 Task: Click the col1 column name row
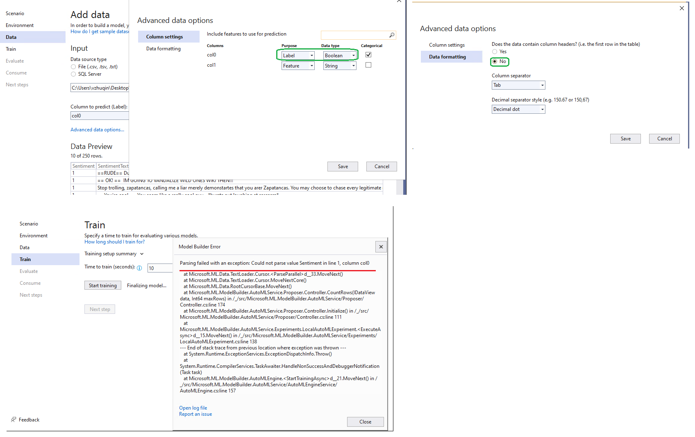point(211,65)
